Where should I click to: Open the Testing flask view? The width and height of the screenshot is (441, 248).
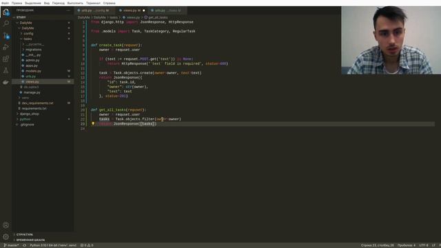pyautogui.click(x=6, y=70)
